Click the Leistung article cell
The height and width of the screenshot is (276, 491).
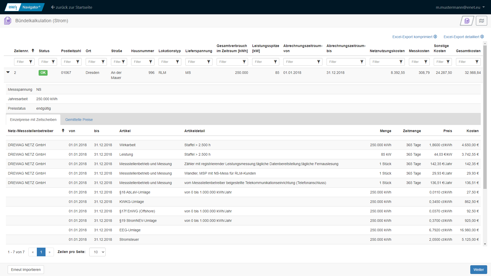(126, 154)
